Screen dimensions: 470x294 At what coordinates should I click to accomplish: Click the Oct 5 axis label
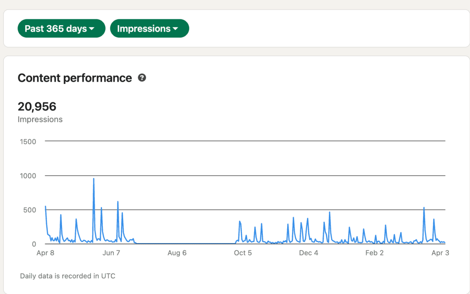243,253
